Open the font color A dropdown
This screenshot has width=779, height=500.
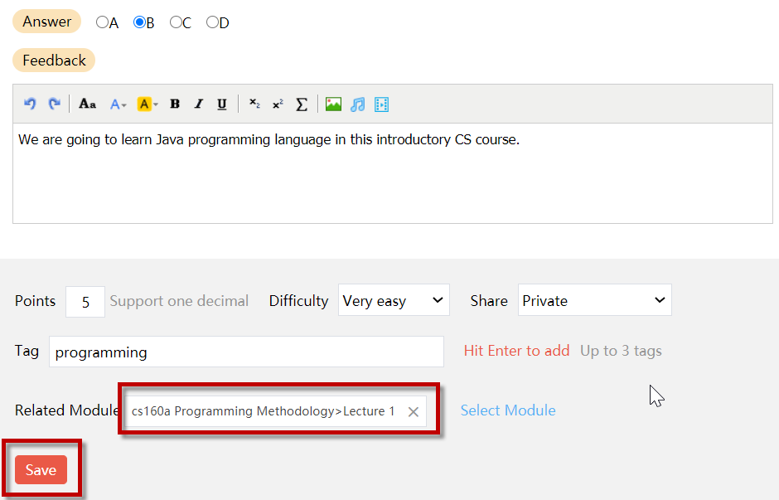[118, 104]
